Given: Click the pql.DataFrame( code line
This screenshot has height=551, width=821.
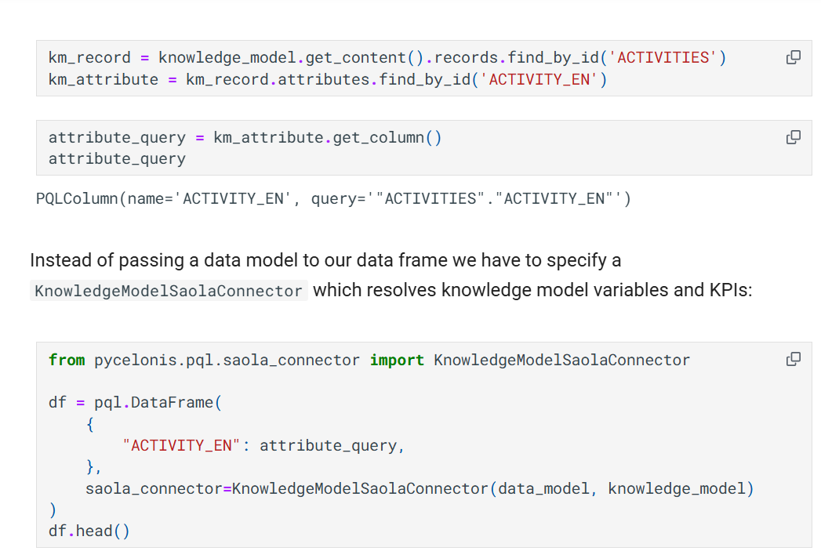Looking at the screenshot, I should (135, 402).
